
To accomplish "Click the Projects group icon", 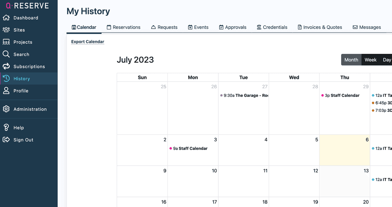I will (6, 42).
